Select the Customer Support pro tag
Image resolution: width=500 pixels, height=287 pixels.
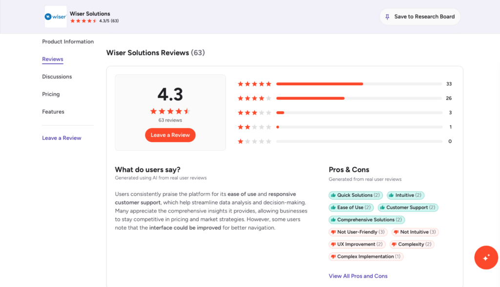tap(408, 208)
